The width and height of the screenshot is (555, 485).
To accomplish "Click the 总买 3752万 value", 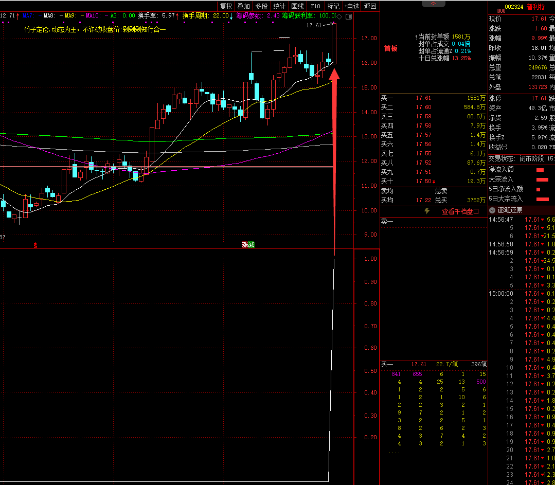I will 476,200.
